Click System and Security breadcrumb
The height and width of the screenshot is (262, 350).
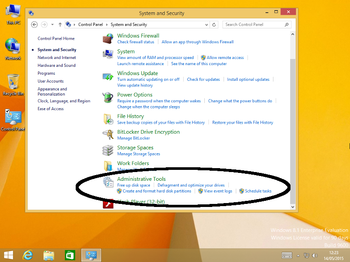tap(129, 24)
